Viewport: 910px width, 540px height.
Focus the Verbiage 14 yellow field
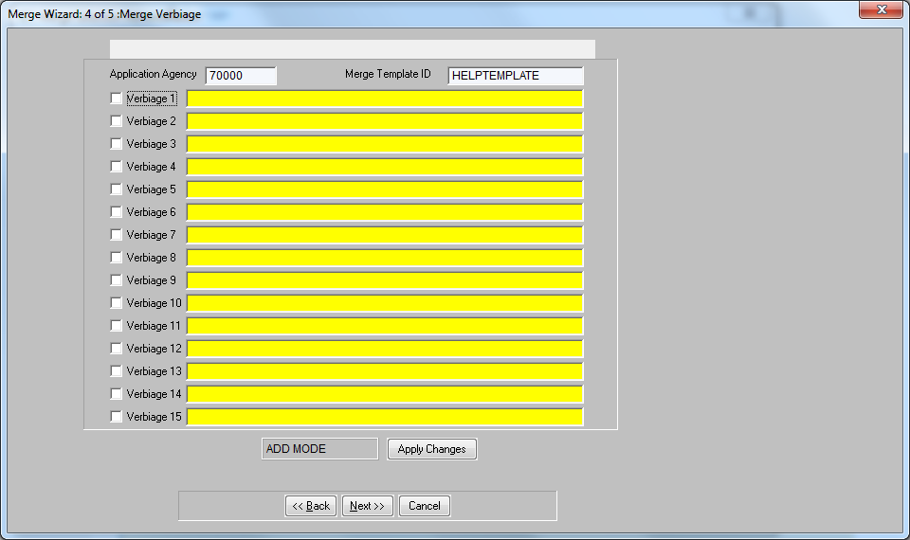tap(385, 394)
